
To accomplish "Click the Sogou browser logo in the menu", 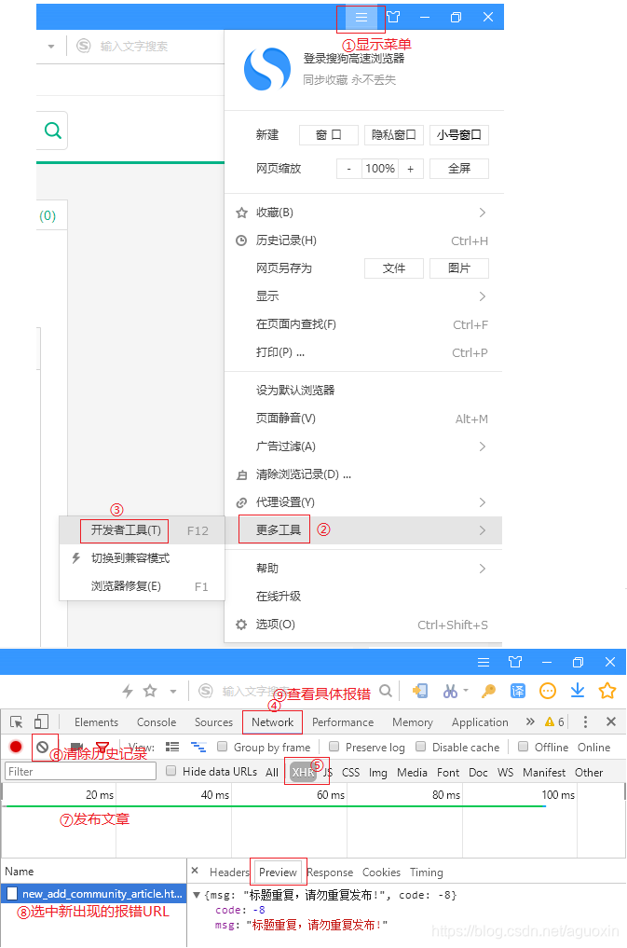I will 267,69.
